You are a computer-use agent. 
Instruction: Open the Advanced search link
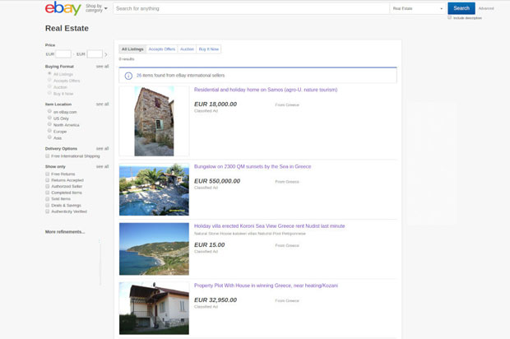click(486, 8)
